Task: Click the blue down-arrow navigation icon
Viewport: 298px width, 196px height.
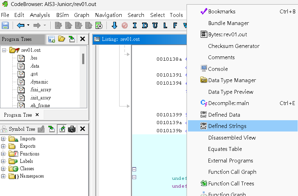Action: (114, 25)
